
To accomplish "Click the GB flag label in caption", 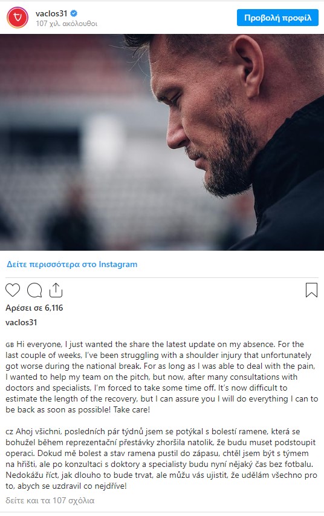I will 10,345.
